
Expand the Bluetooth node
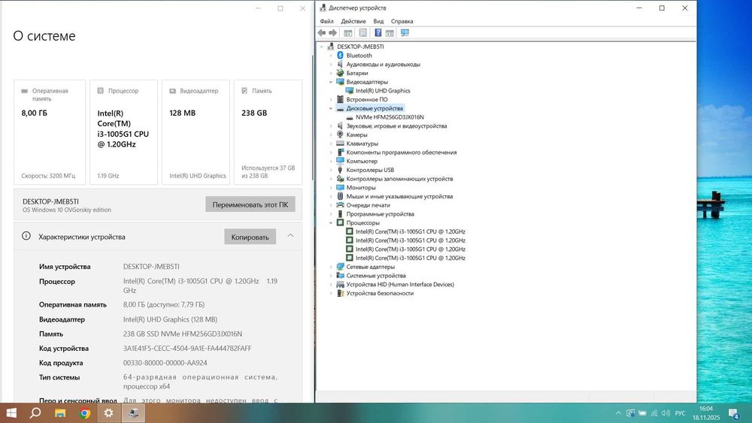[330, 56]
